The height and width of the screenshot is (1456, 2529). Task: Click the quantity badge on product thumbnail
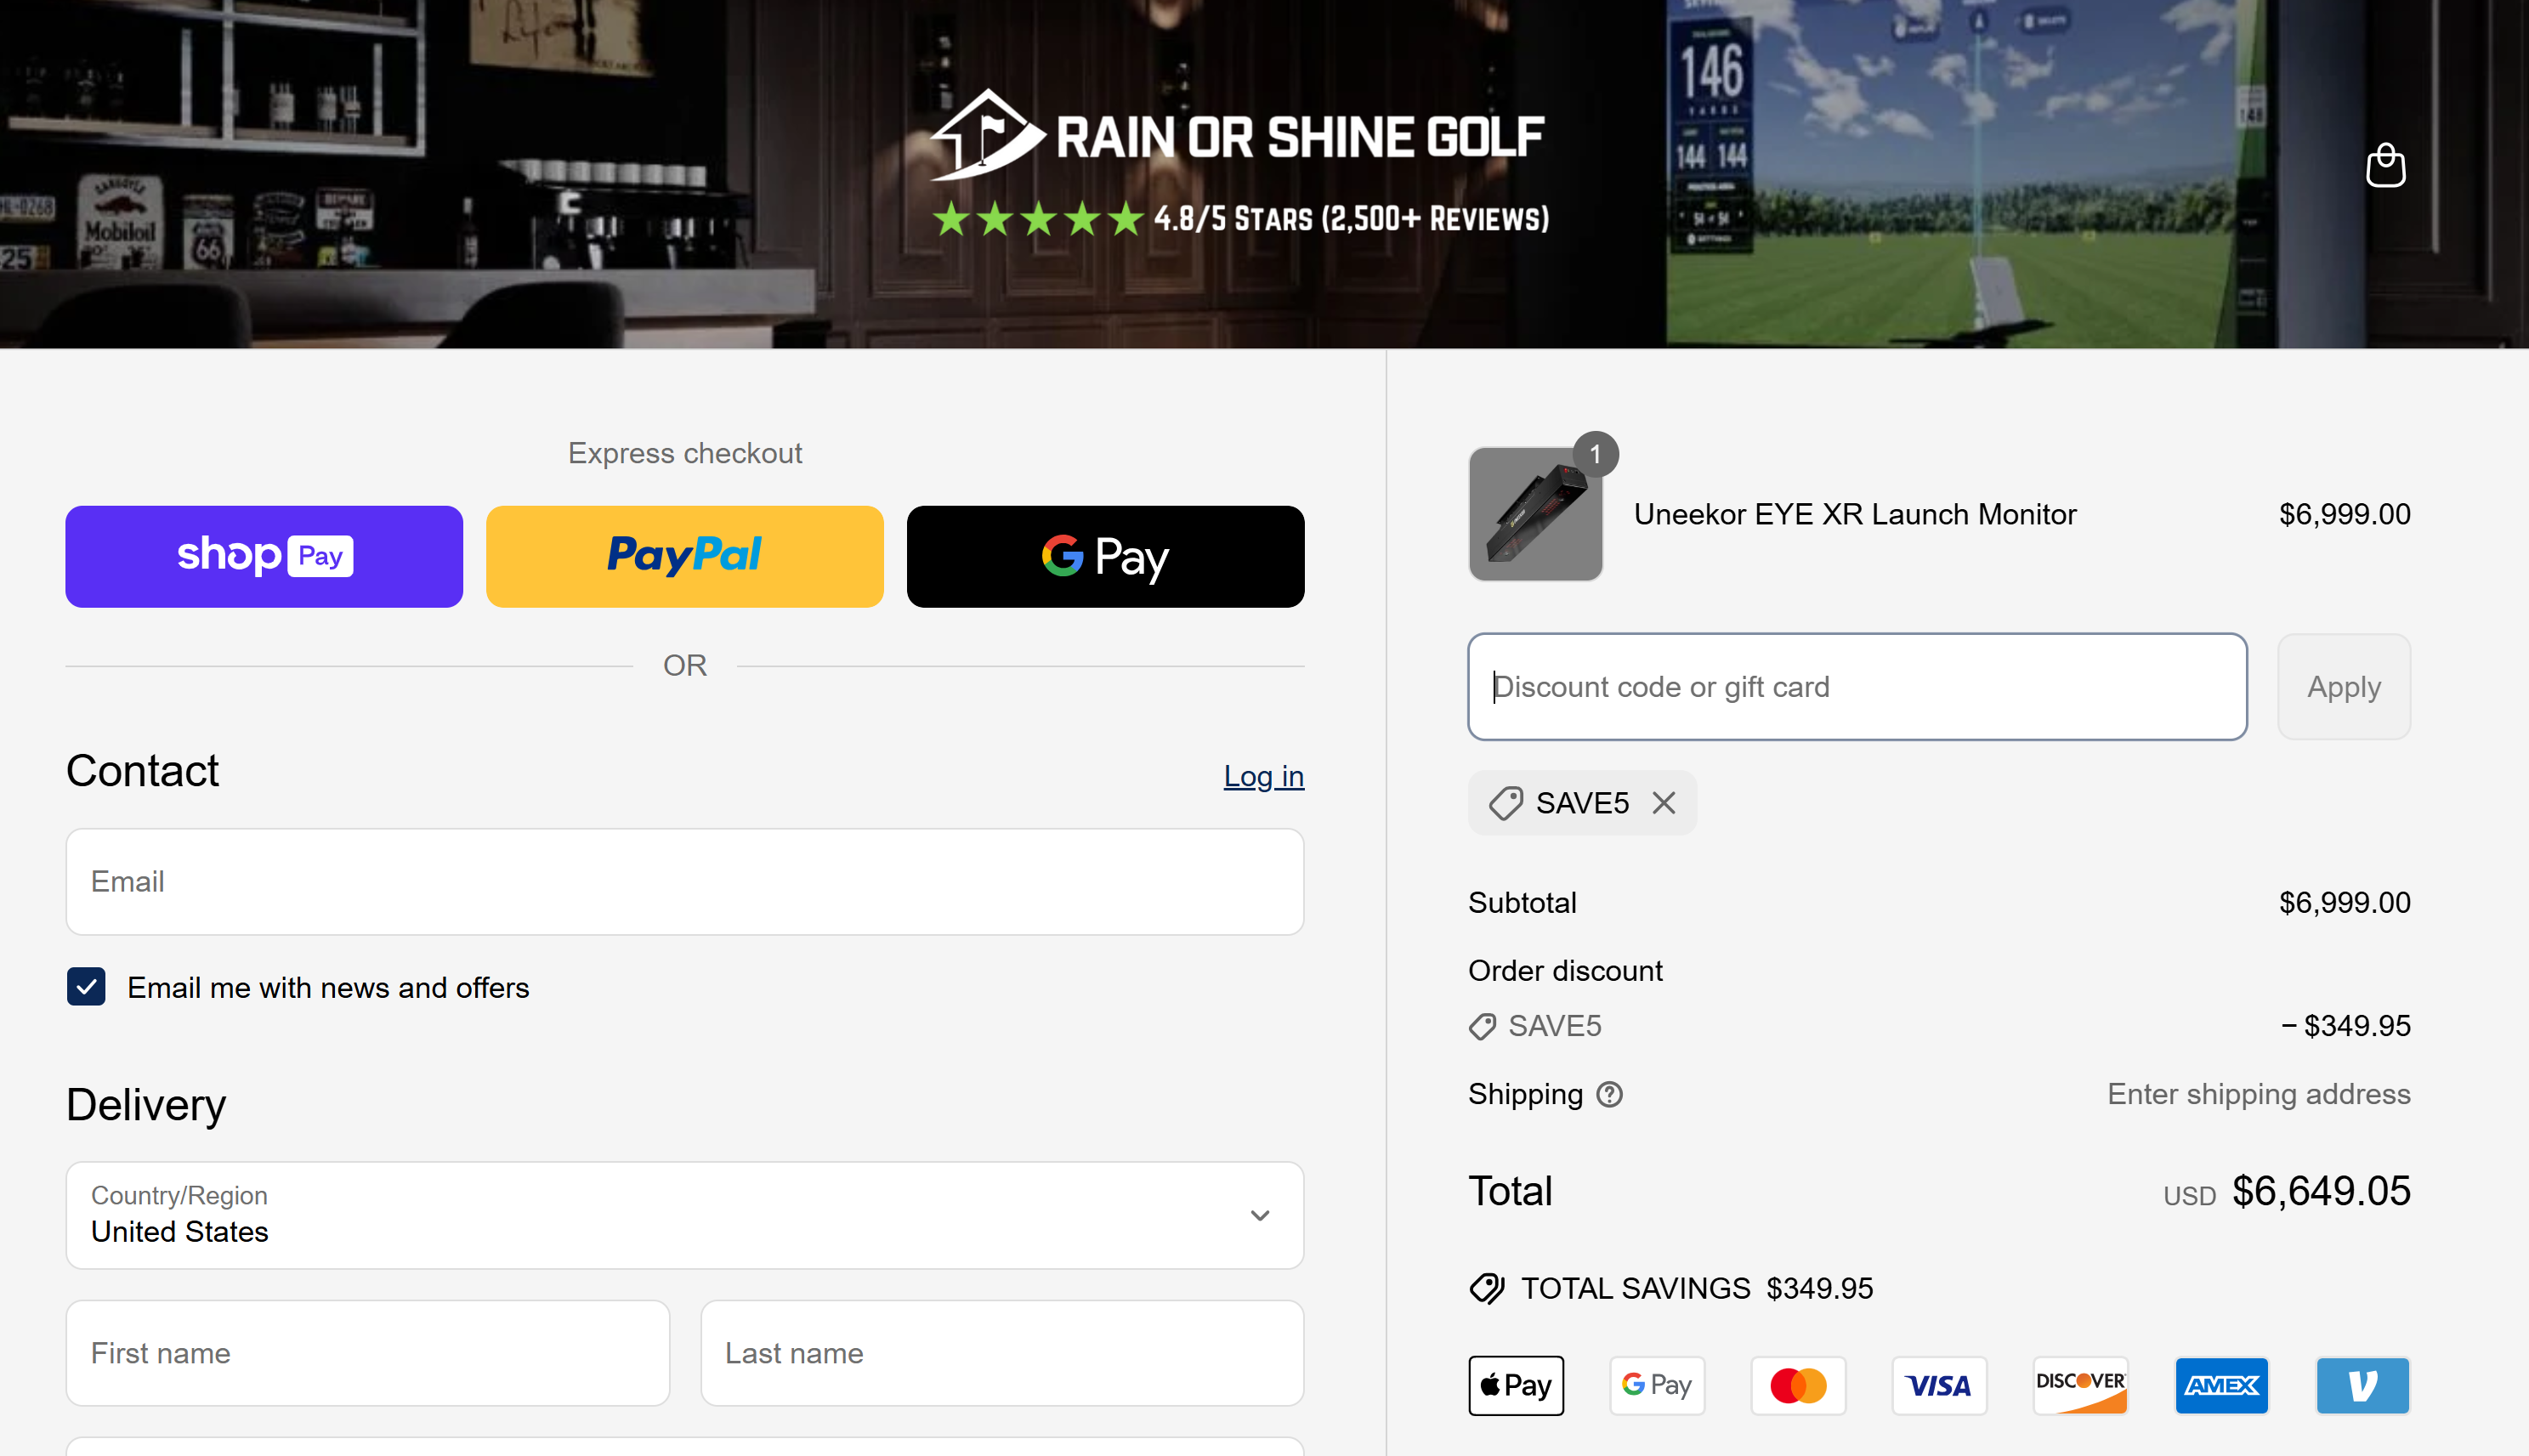[1596, 454]
